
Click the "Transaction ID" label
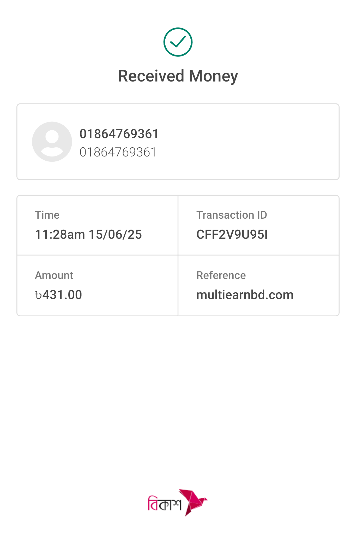[232, 215]
